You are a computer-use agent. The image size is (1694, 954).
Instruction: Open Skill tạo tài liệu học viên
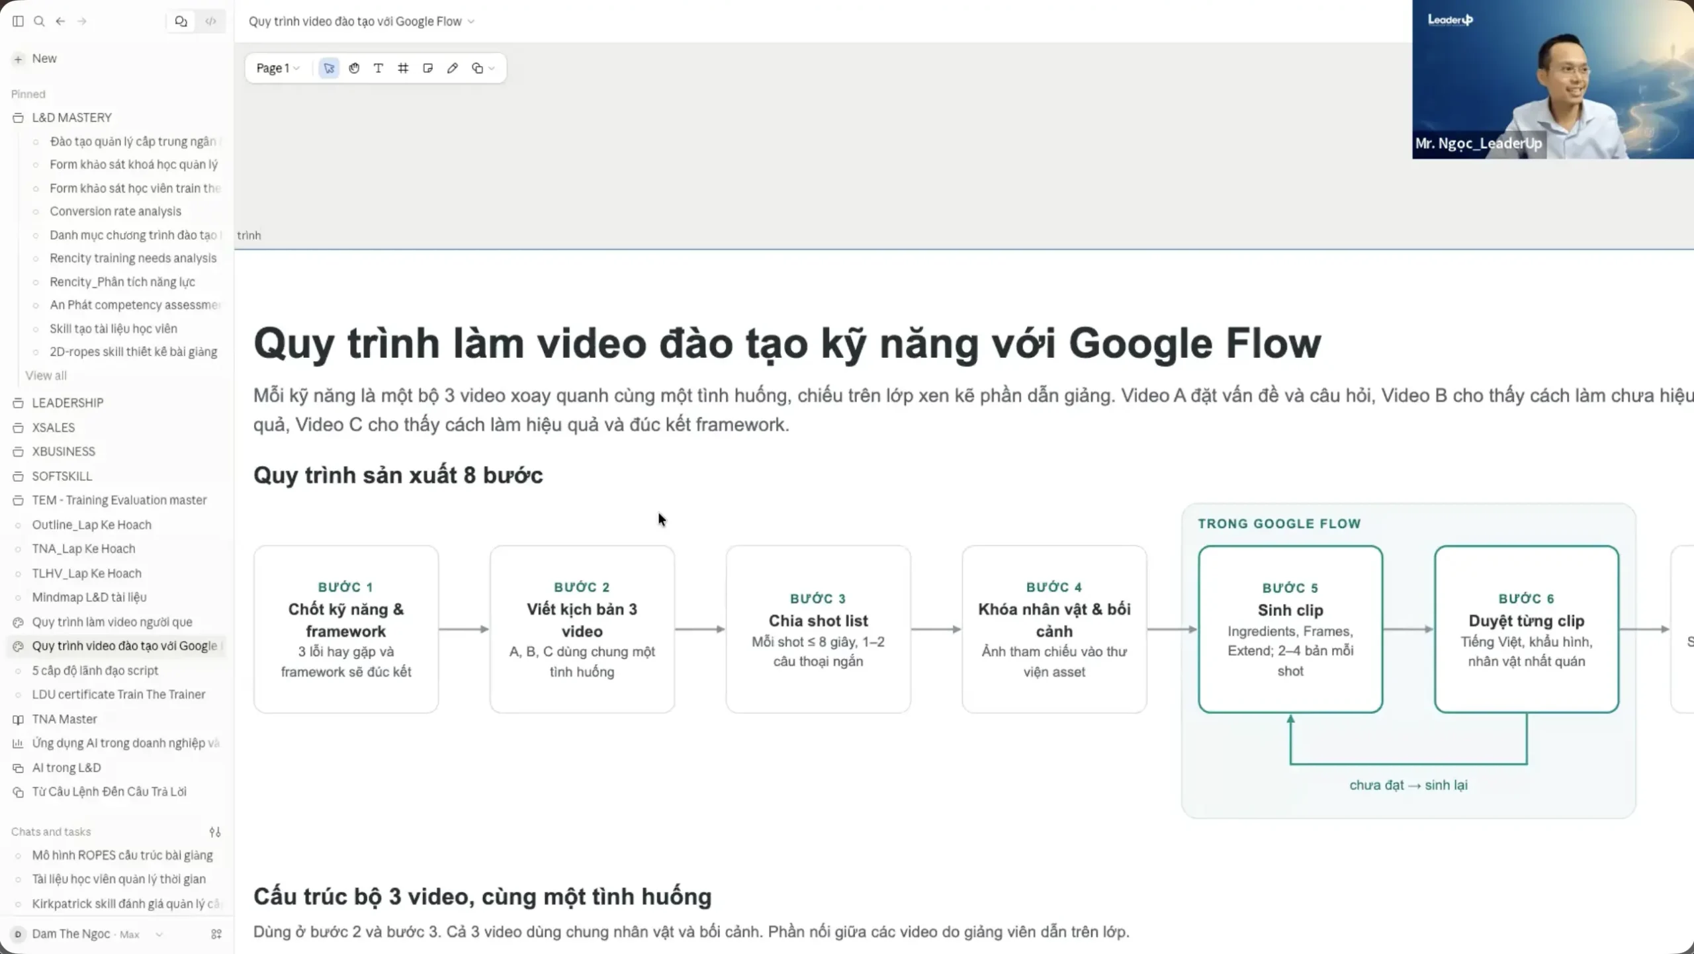[113, 329]
